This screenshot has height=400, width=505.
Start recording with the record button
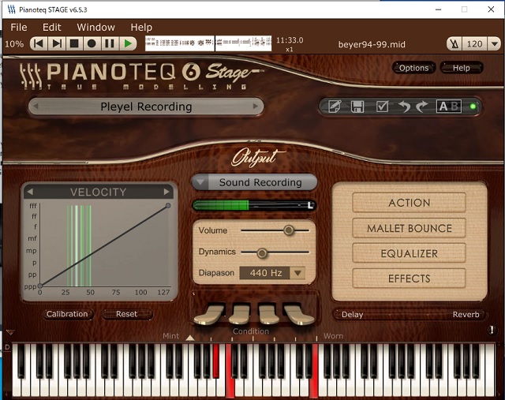[92, 43]
